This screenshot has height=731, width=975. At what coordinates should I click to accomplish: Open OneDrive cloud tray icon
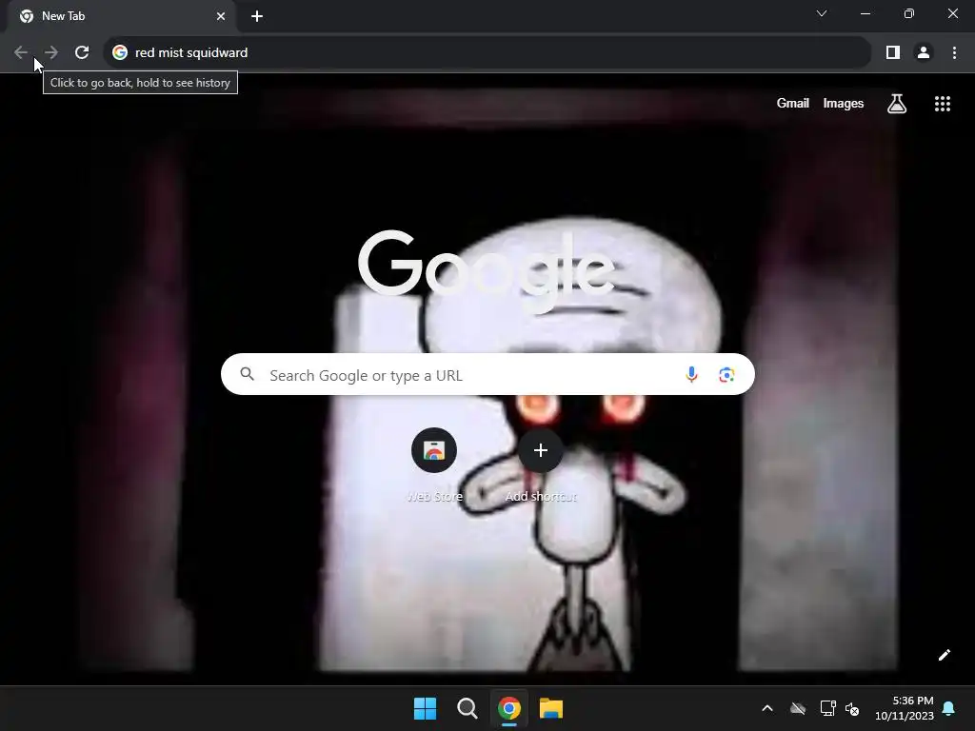pyautogui.click(x=798, y=708)
